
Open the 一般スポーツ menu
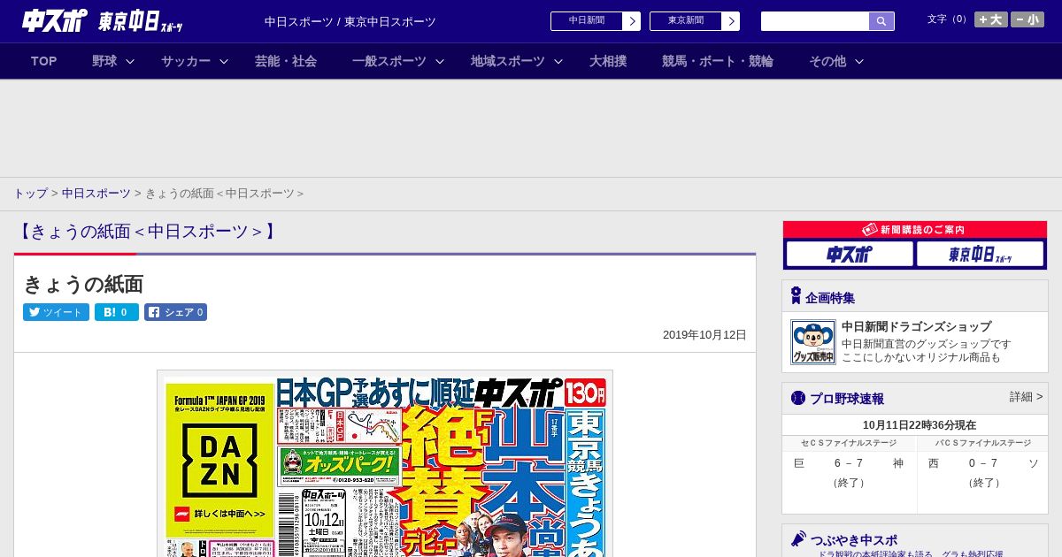tap(389, 61)
